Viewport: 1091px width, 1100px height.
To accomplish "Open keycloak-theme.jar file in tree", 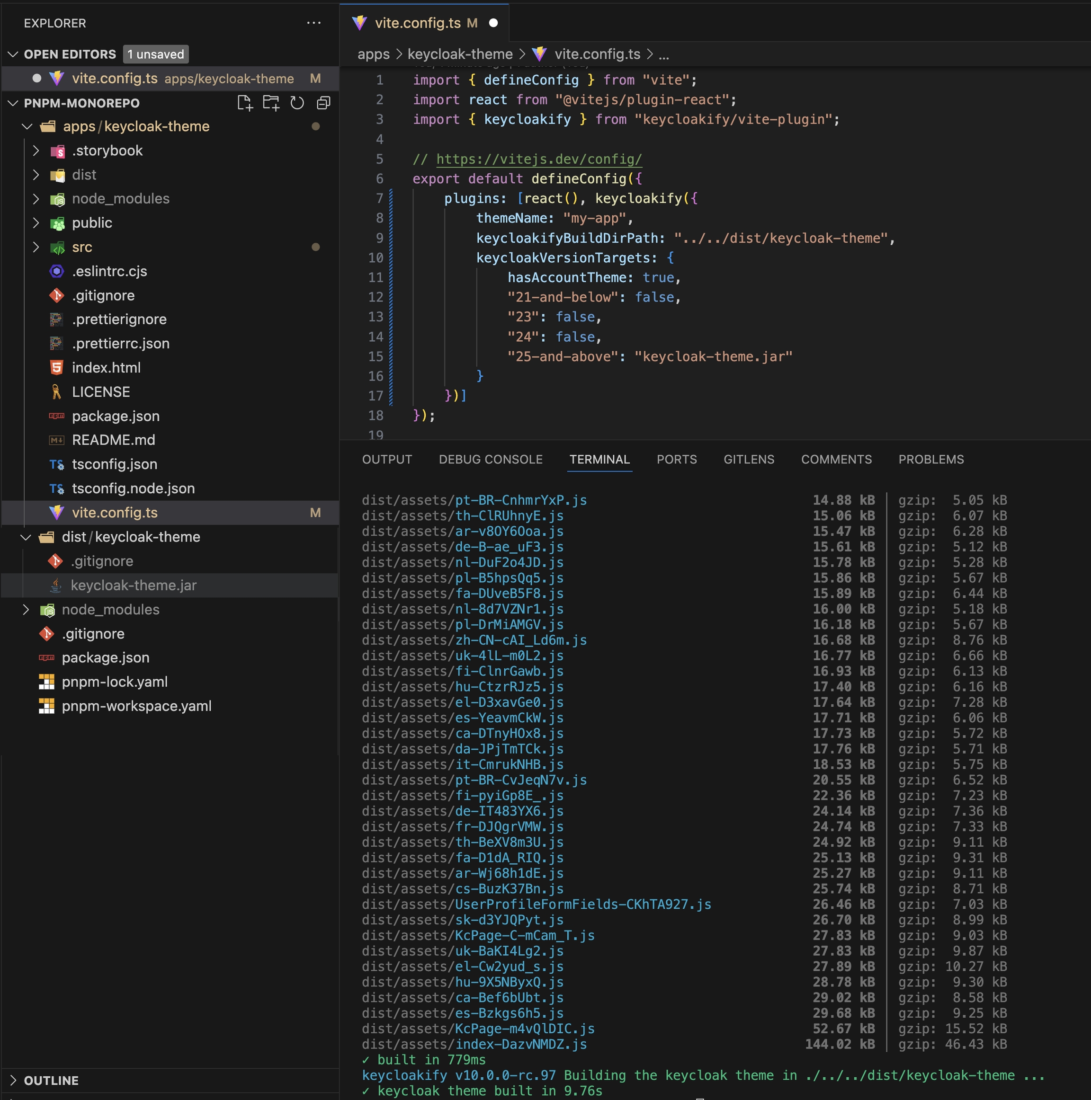I will pyautogui.click(x=134, y=585).
